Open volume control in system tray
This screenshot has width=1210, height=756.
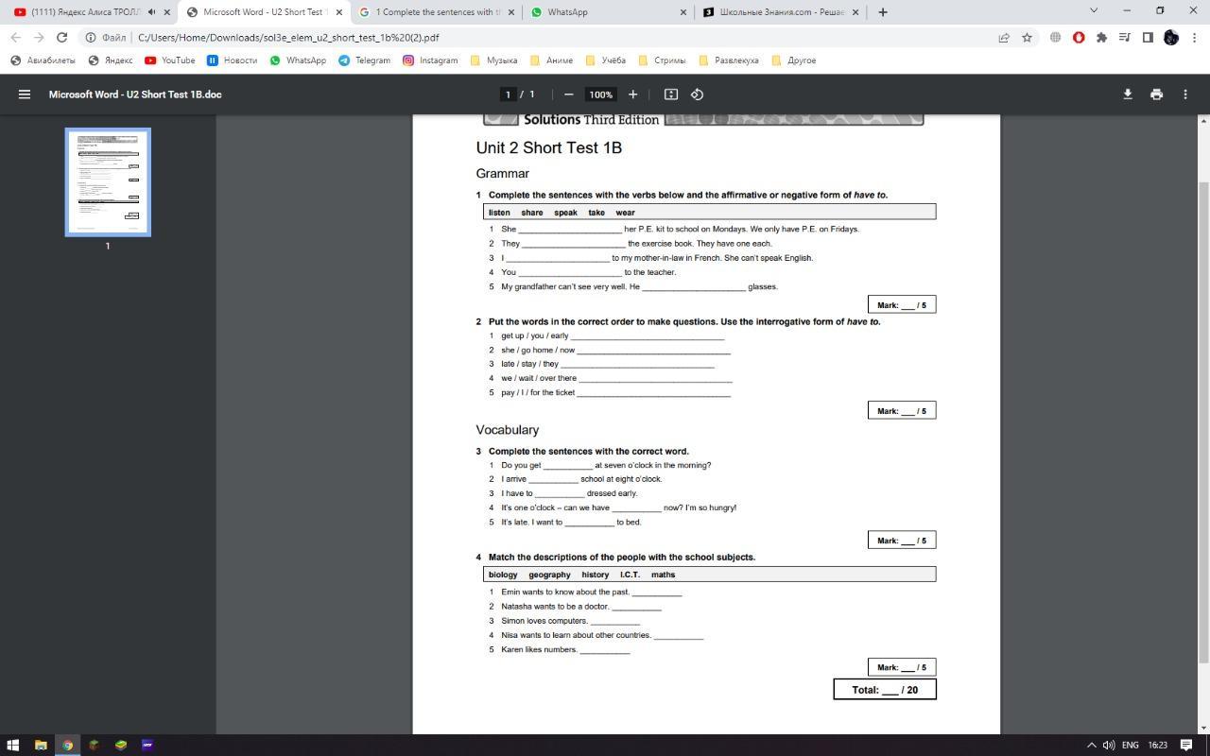(x=1108, y=745)
